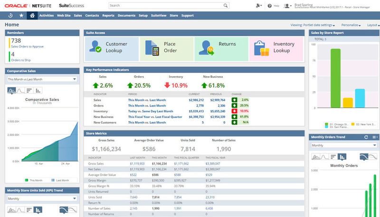
Task: Open the Shortcuts star icon
Action: [x=21, y=16]
